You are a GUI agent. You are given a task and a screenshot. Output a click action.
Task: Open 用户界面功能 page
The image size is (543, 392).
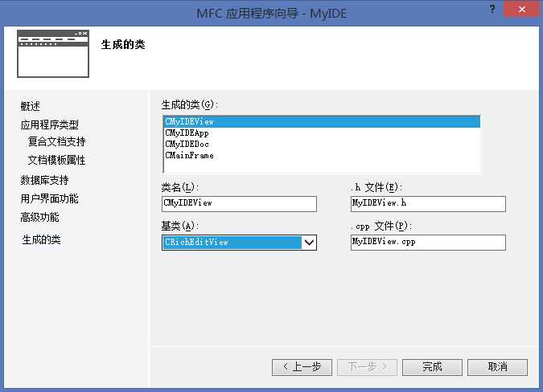tap(50, 198)
